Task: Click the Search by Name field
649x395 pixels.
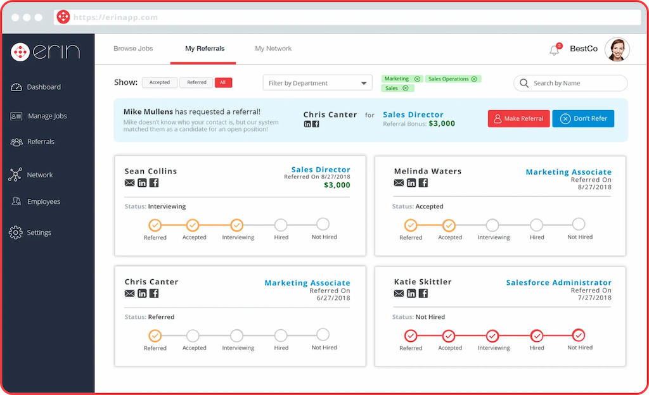Action: click(x=570, y=83)
